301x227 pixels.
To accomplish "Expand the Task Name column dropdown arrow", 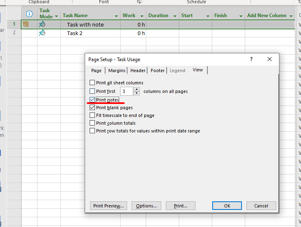I will (x=117, y=16).
